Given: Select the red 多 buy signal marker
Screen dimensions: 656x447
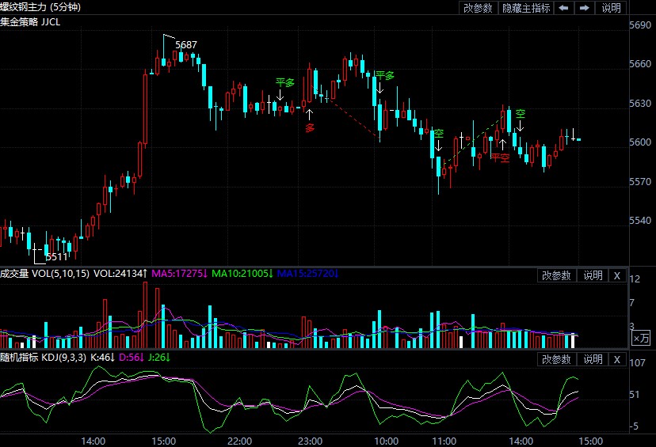Looking at the screenshot, I should [310, 128].
